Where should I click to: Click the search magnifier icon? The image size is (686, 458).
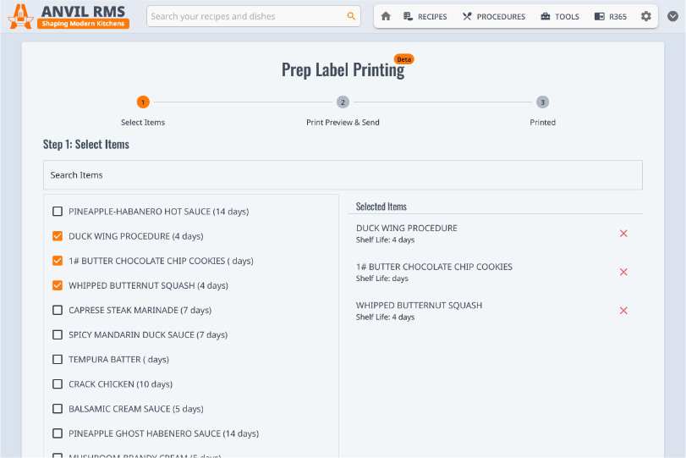pyautogui.click(x=351, y=16)
